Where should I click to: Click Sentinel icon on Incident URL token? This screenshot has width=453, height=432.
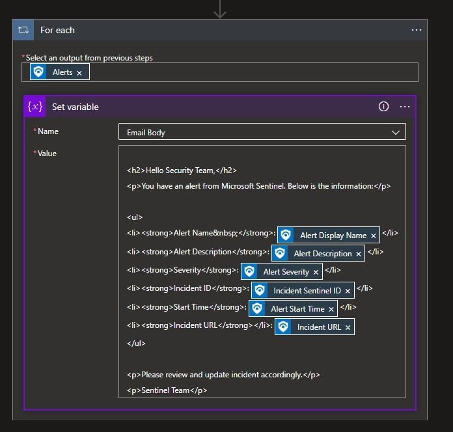click(x=283, y=327)
